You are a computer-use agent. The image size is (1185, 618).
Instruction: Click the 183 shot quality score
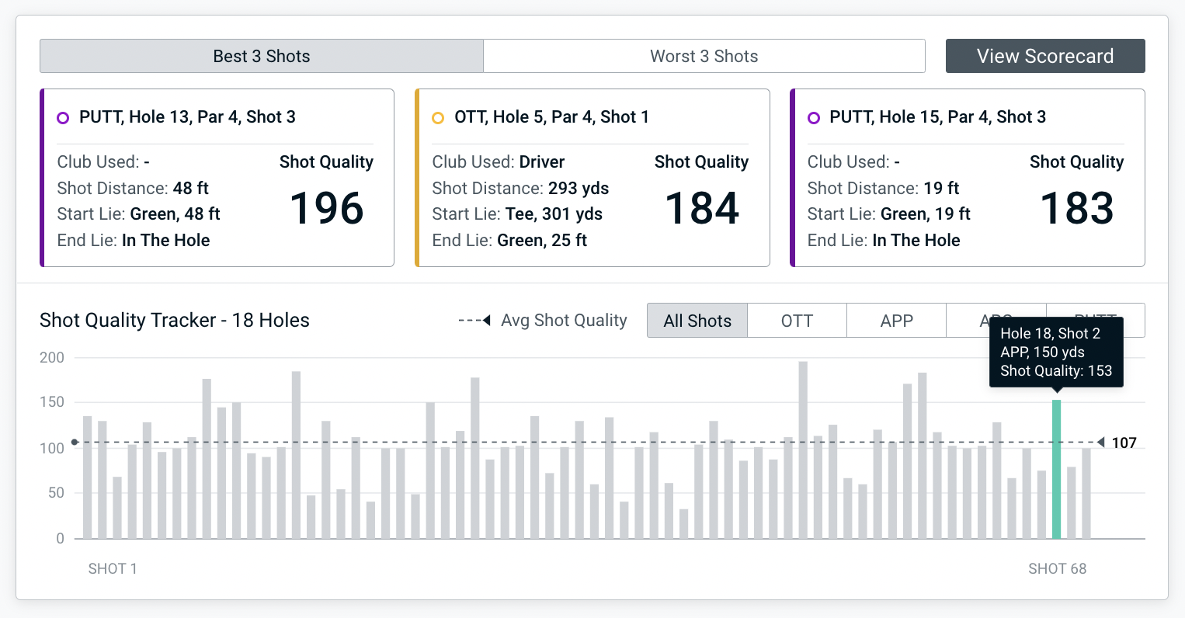pos(1076,208)
